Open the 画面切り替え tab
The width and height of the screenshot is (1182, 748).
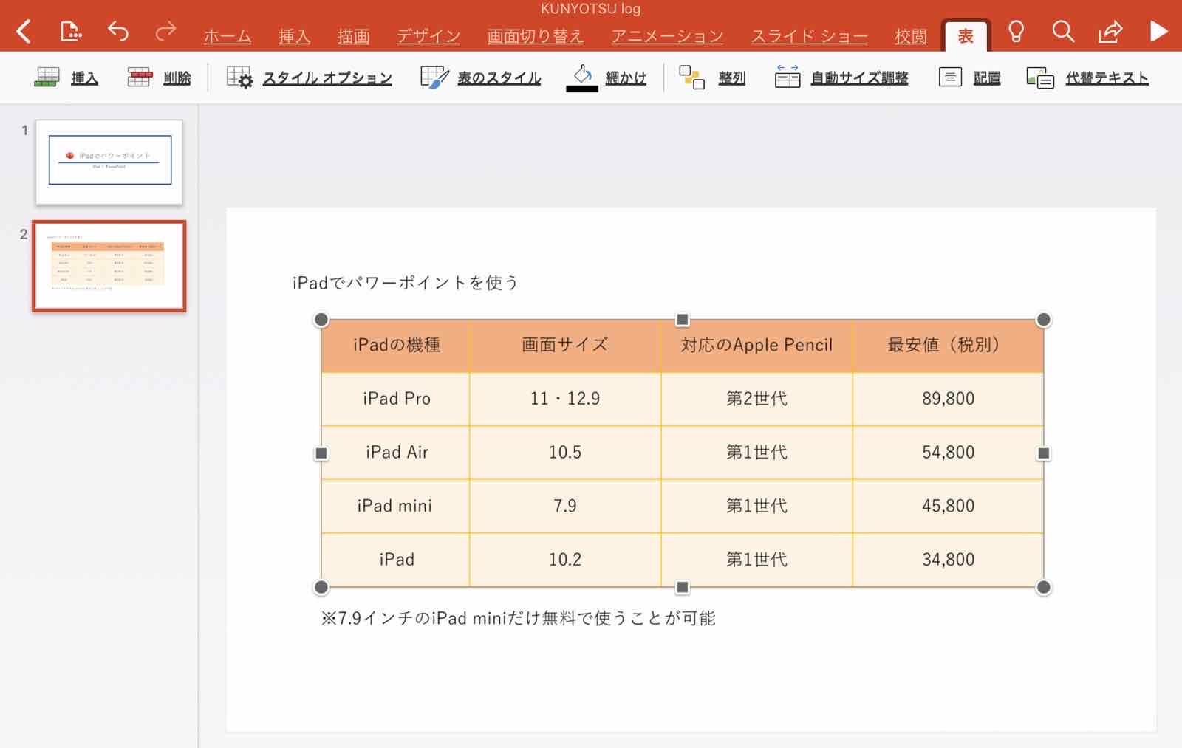[536, 36]
